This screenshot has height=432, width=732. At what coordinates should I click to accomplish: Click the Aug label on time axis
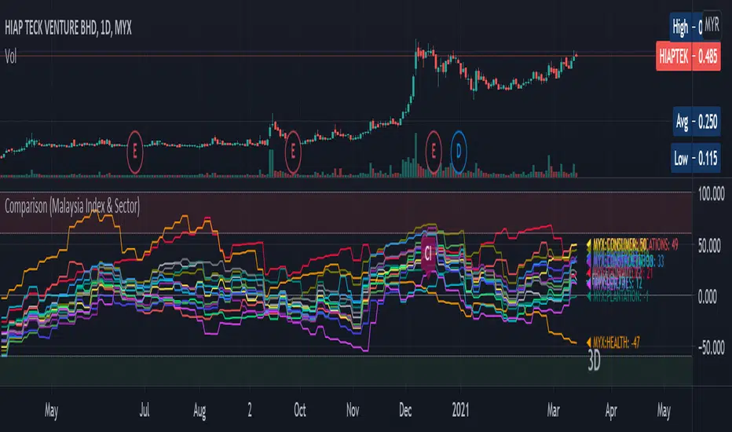pos(199,411)
